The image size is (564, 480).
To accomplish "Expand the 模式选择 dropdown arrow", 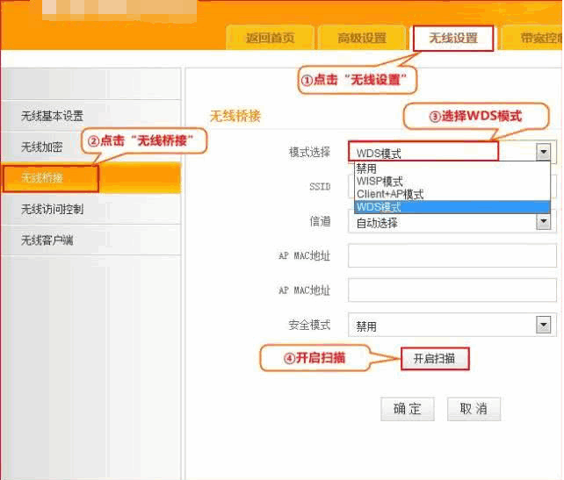I will coord(544,152).
